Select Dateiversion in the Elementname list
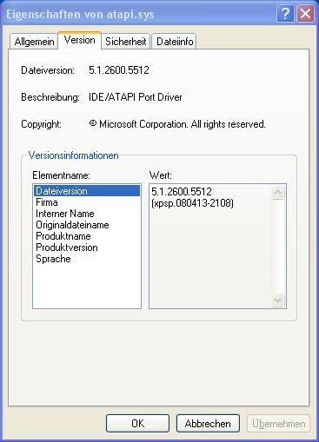Viewport: 319px width, 442px height. click(x=87, y=191)
